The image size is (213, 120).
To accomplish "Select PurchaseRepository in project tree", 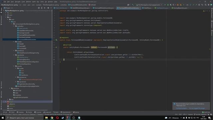I will click(x=25, y=64).
